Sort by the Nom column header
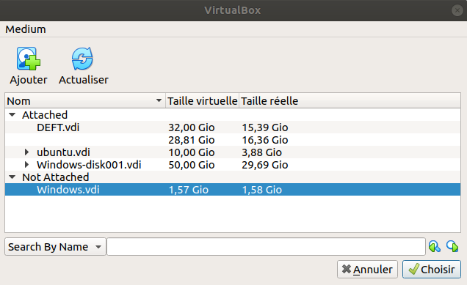The height and width of the screenshot is (285, 467). click(85, 101)
